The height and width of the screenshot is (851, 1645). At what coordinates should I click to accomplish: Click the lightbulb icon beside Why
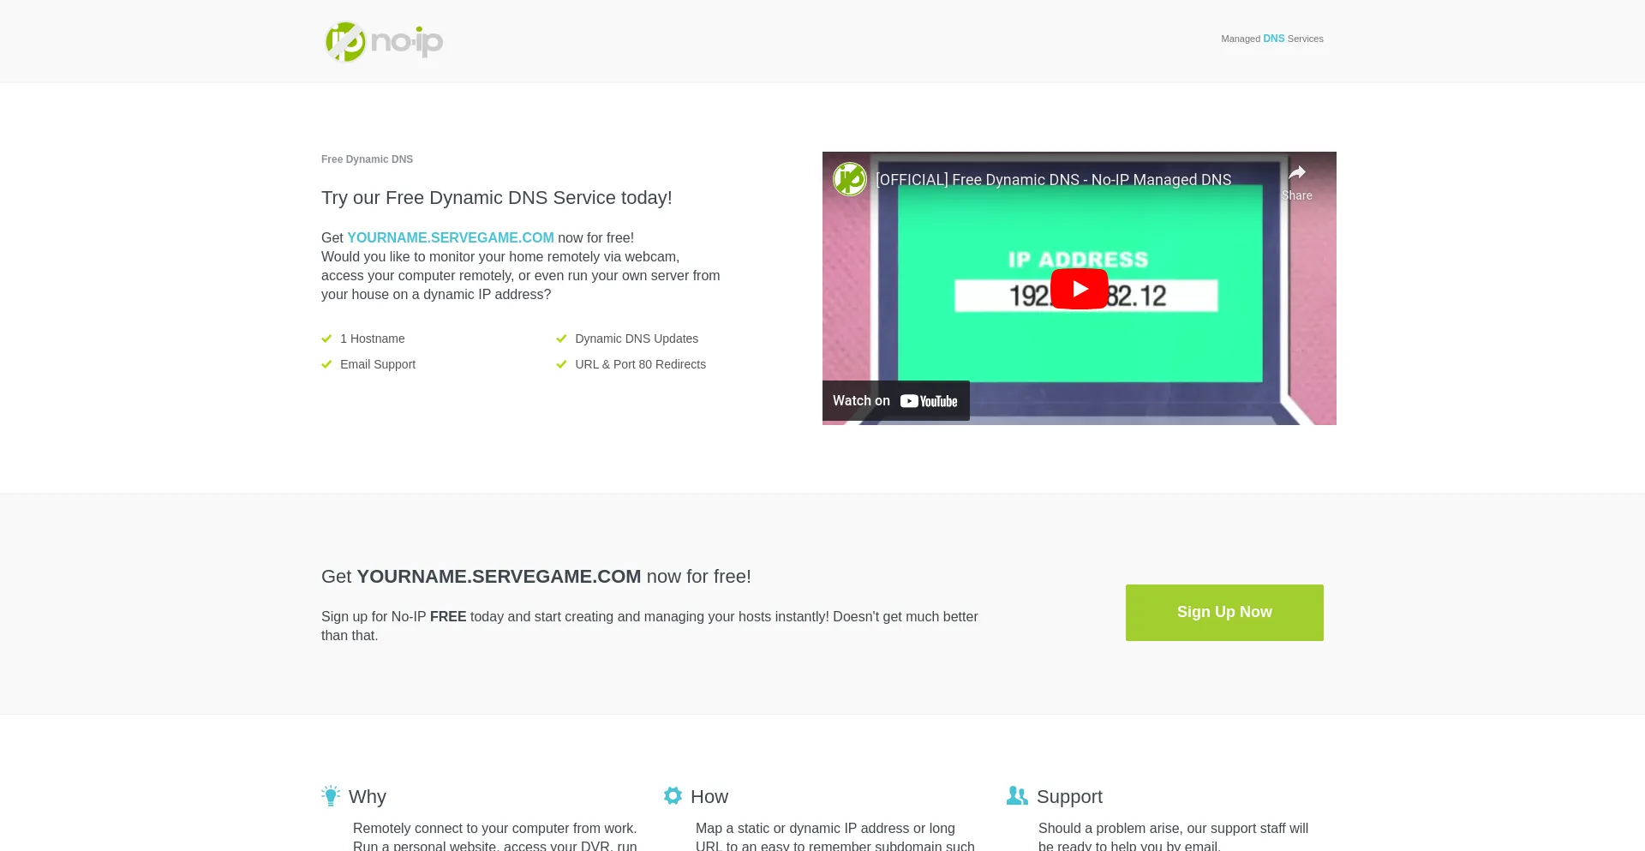coord(331,796)
